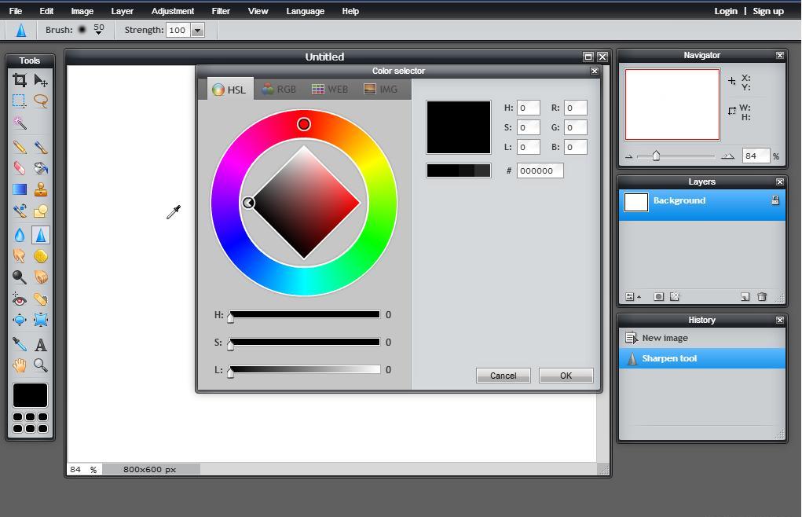This screenshot has height=517, width=802.
Task: Select the Smudge finger tool
Action: [x=20, y=255]
